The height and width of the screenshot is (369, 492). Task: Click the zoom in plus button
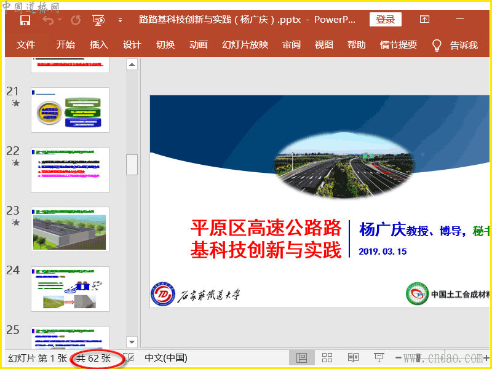point(486,358)
